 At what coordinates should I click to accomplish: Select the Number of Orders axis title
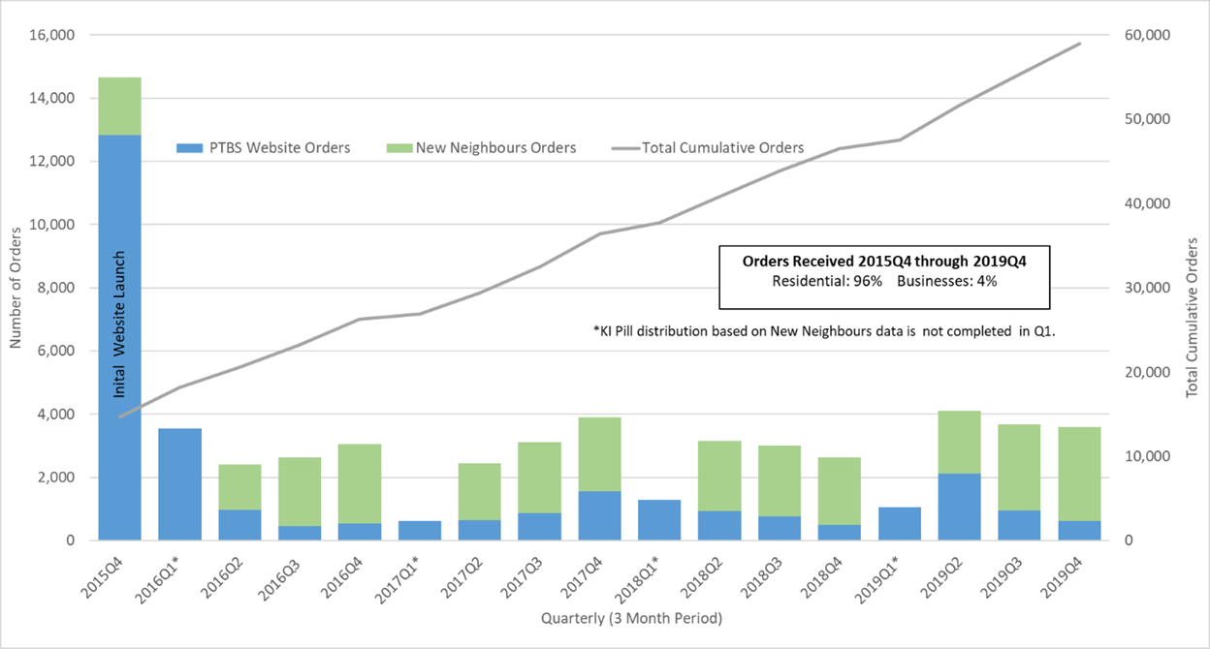16,288
